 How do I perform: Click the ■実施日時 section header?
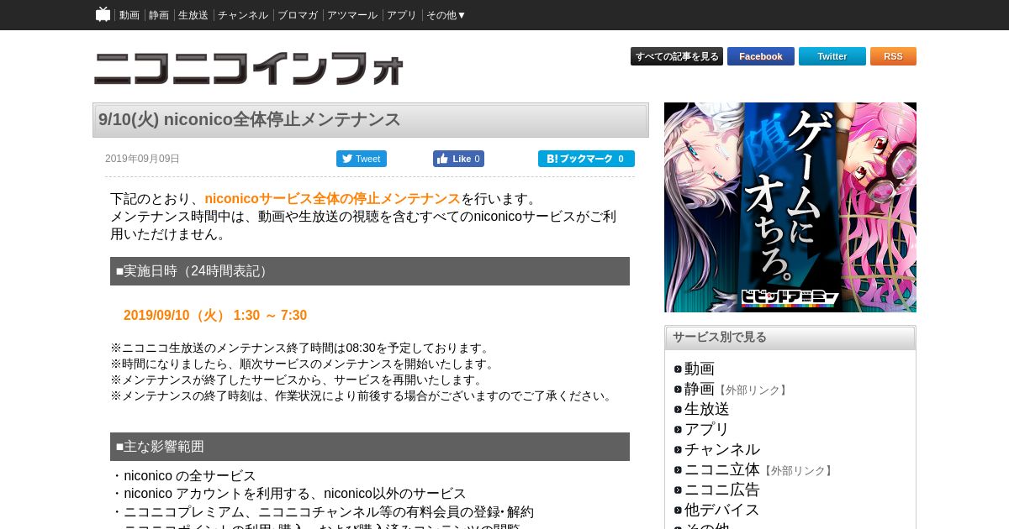[370, 271]
